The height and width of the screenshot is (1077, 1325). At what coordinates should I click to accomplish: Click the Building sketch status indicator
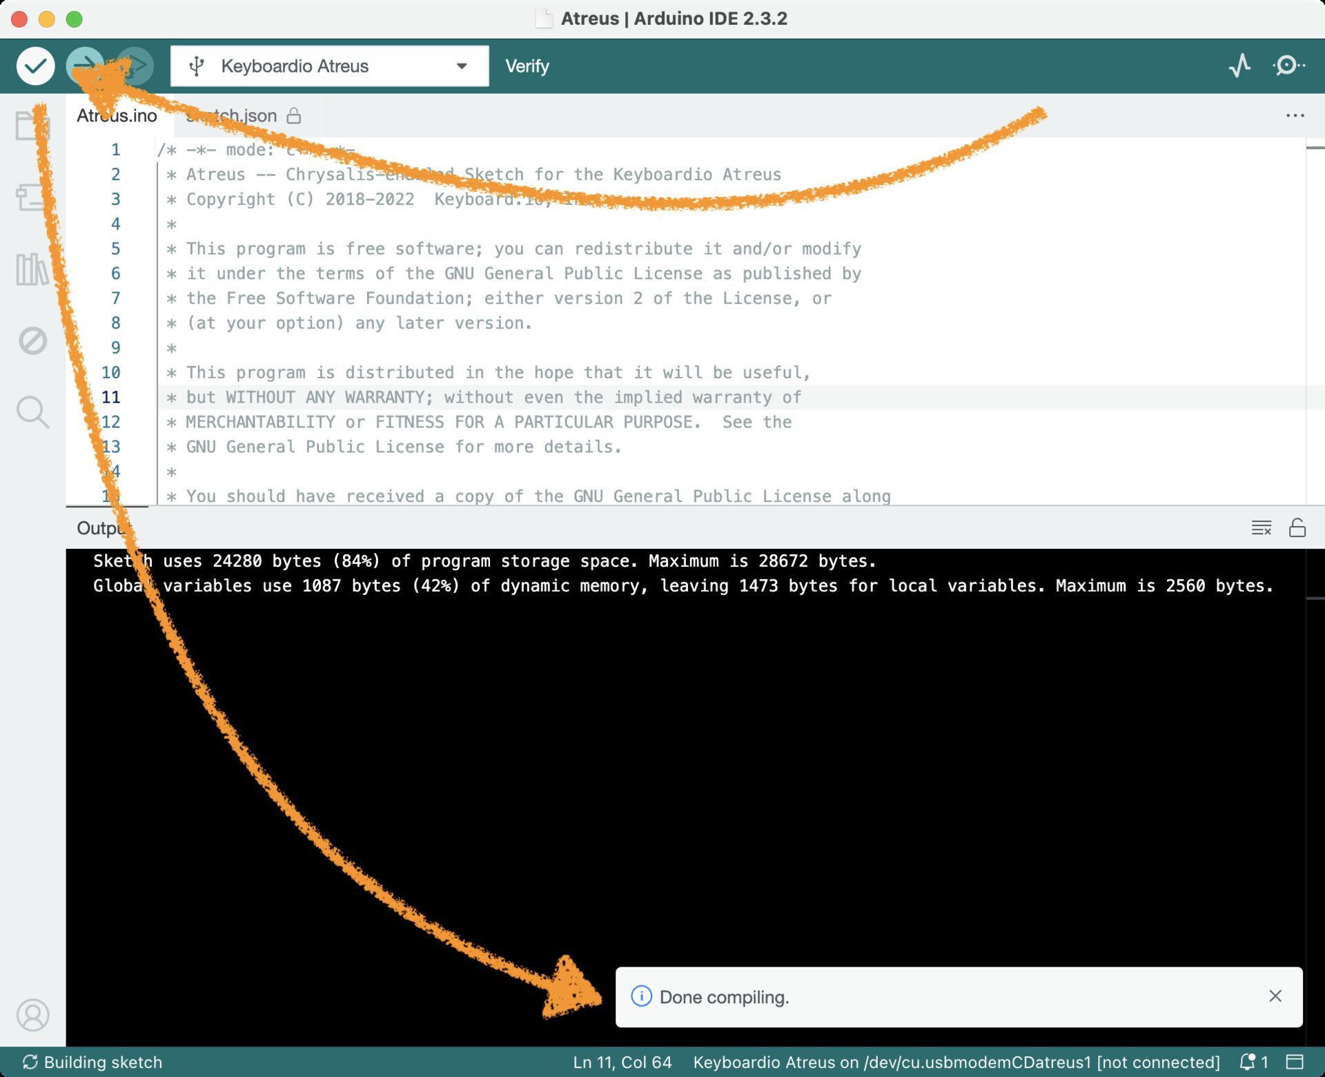point(92,1063)
